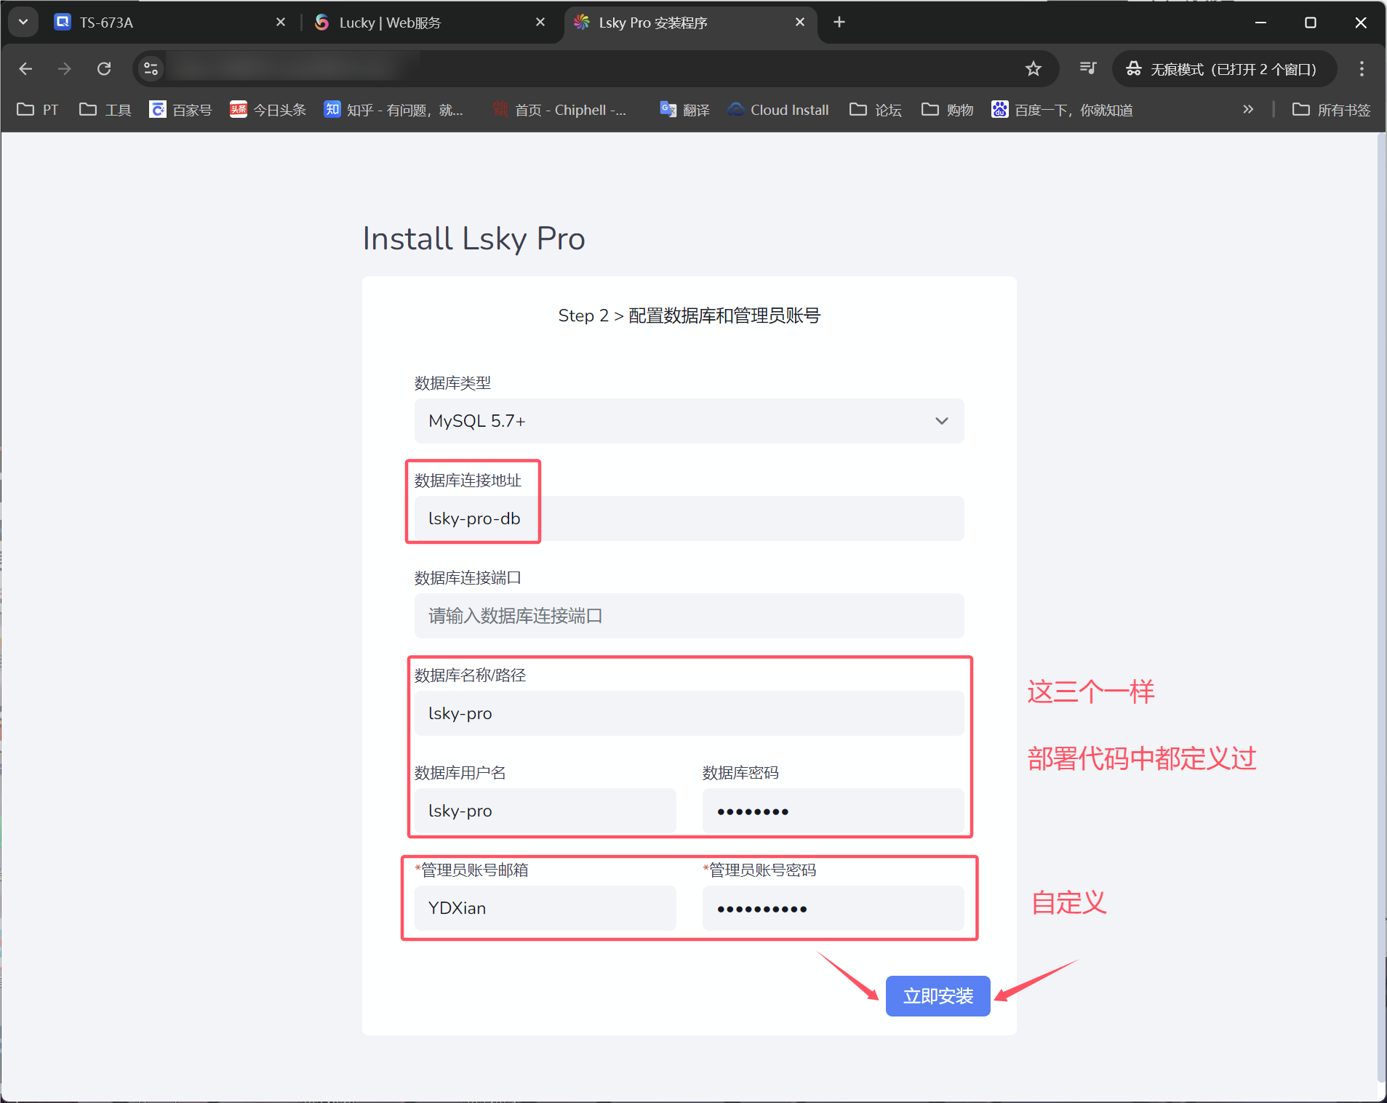Reload the current page
Image resolution: width=1387 pixels, height=1103 pixels.
pos(104,68)
